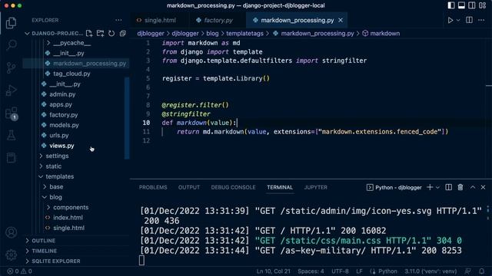Screen dimensions: 492x276
Task: Click markdown symbol in breadcrumb
Action: tap(381, 33)
